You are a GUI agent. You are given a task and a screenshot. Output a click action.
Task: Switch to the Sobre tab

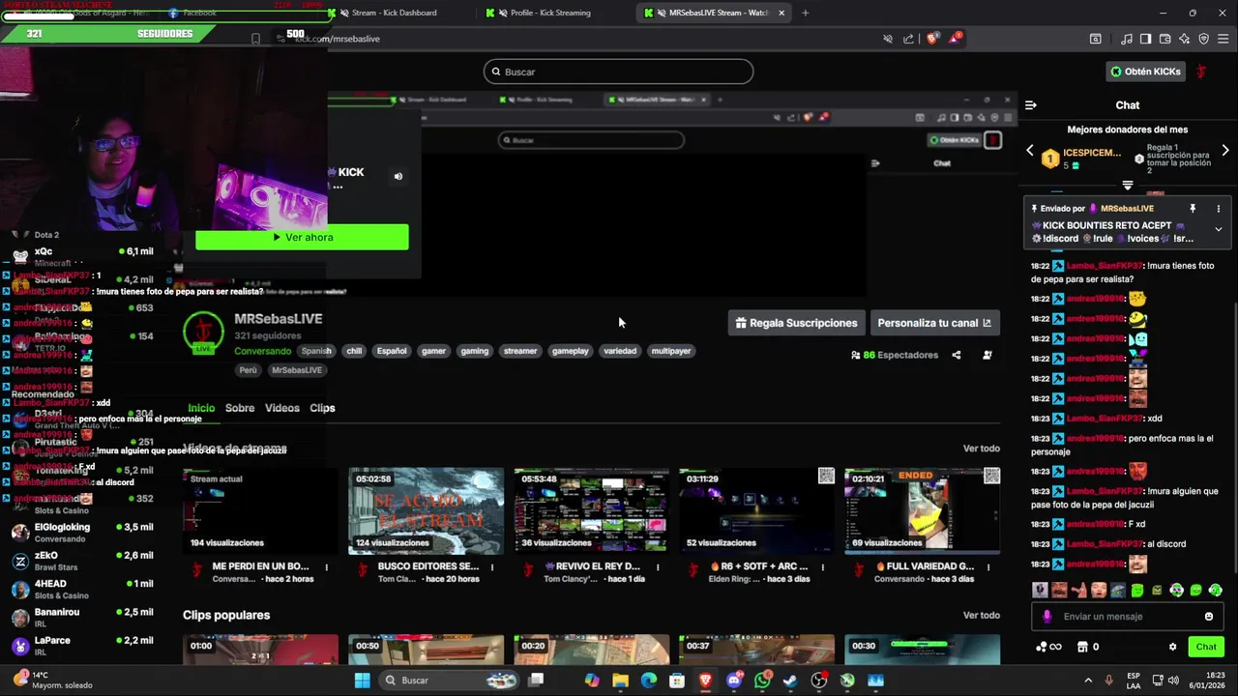click(240, 408)
